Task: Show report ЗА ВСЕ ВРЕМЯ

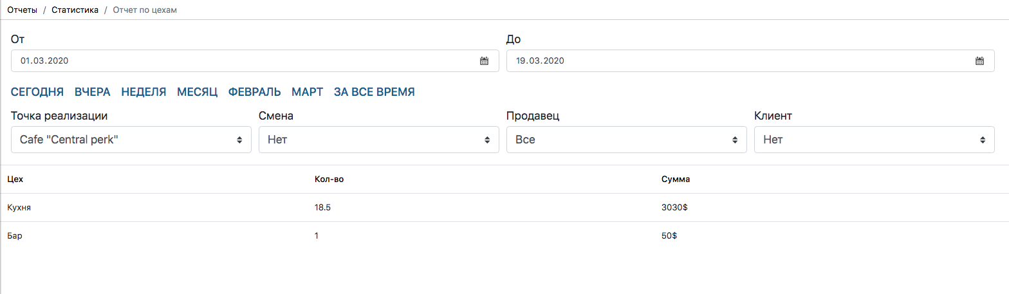Action: coord(374,92)
